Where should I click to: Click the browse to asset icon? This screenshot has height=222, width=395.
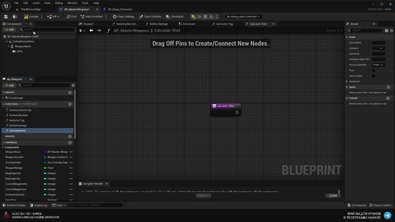point(15,17)
